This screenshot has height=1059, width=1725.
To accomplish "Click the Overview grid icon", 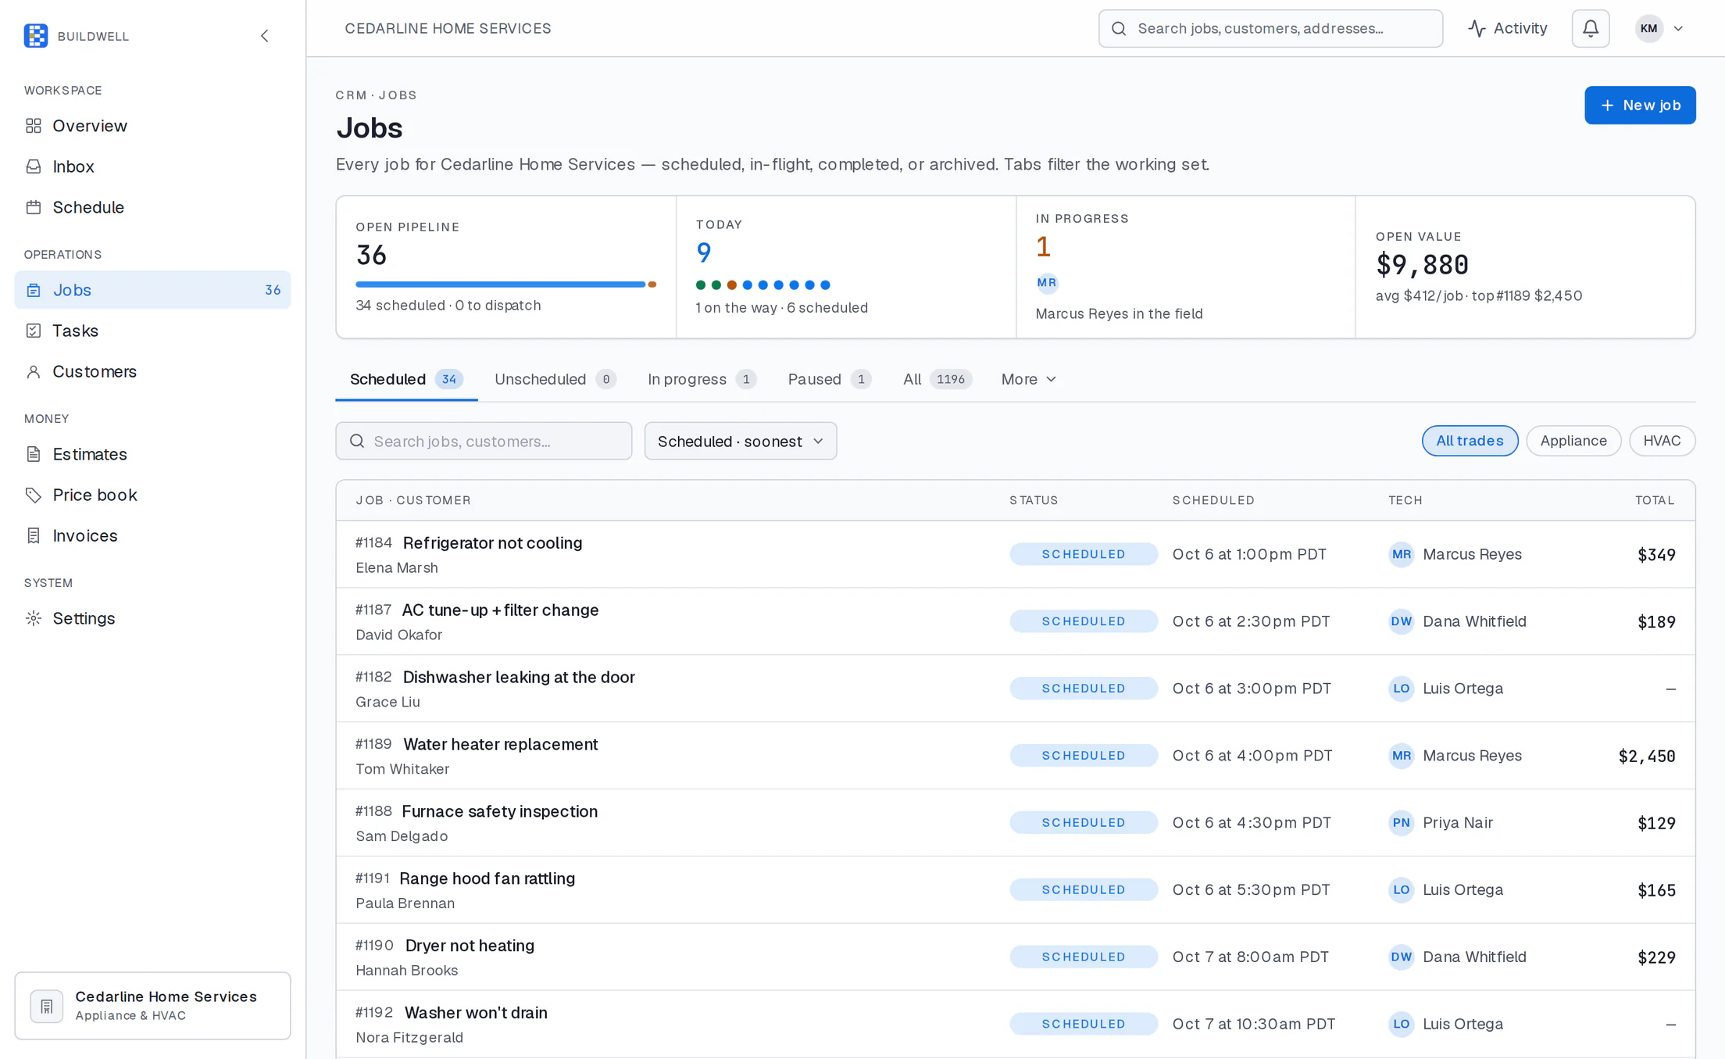I will click(x=34, y=126).
